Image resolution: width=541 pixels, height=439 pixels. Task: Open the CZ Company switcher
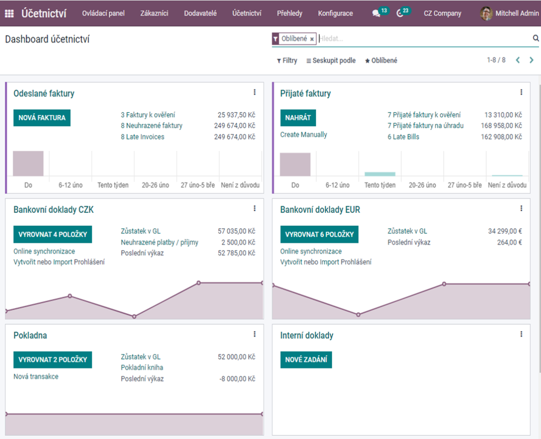tap(443, 14)
